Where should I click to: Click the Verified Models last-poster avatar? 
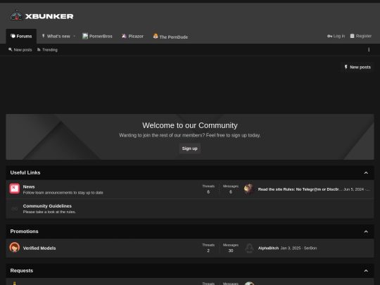[249, 248]
